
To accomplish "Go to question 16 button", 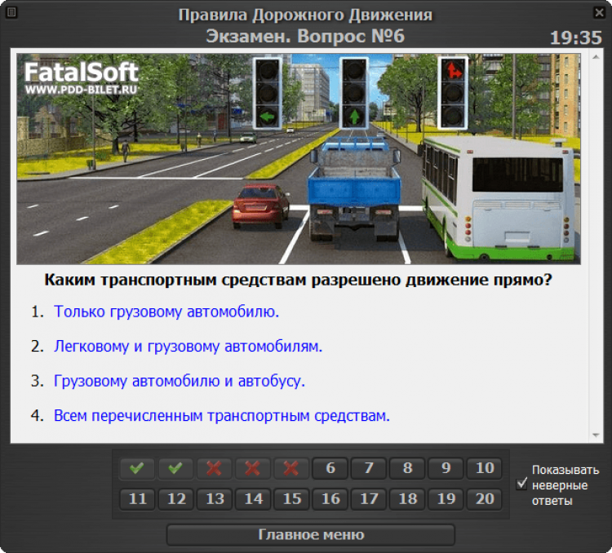I will coord(330,499).
